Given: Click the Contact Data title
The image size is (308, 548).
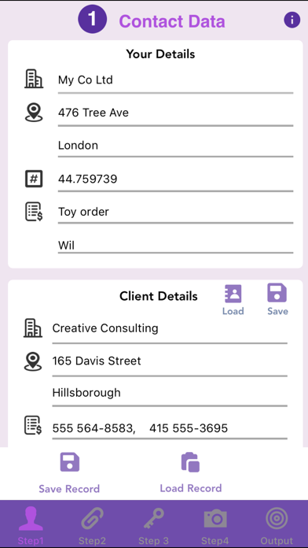Looking at the screenshot, I should pyautogui.click(x=172, y=21).
